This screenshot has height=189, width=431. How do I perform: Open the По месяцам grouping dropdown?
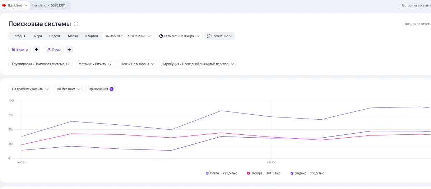coord(68,89)
